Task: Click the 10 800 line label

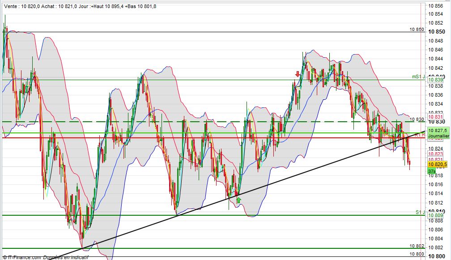Action: (x=417, y=254)
